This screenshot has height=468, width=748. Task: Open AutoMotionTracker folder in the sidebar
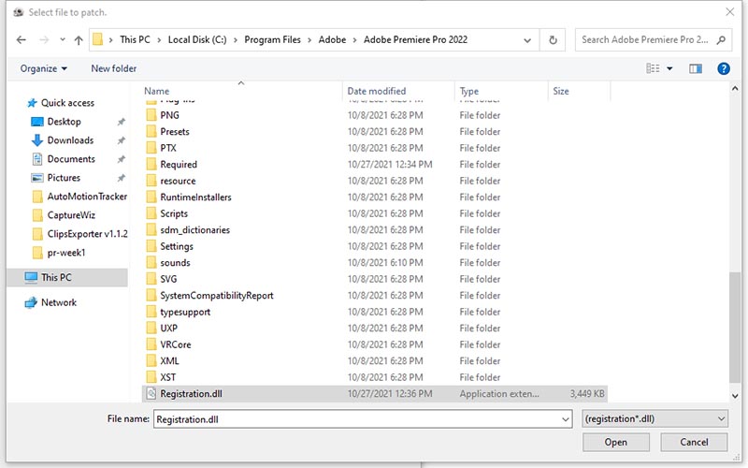coord(87,197)
